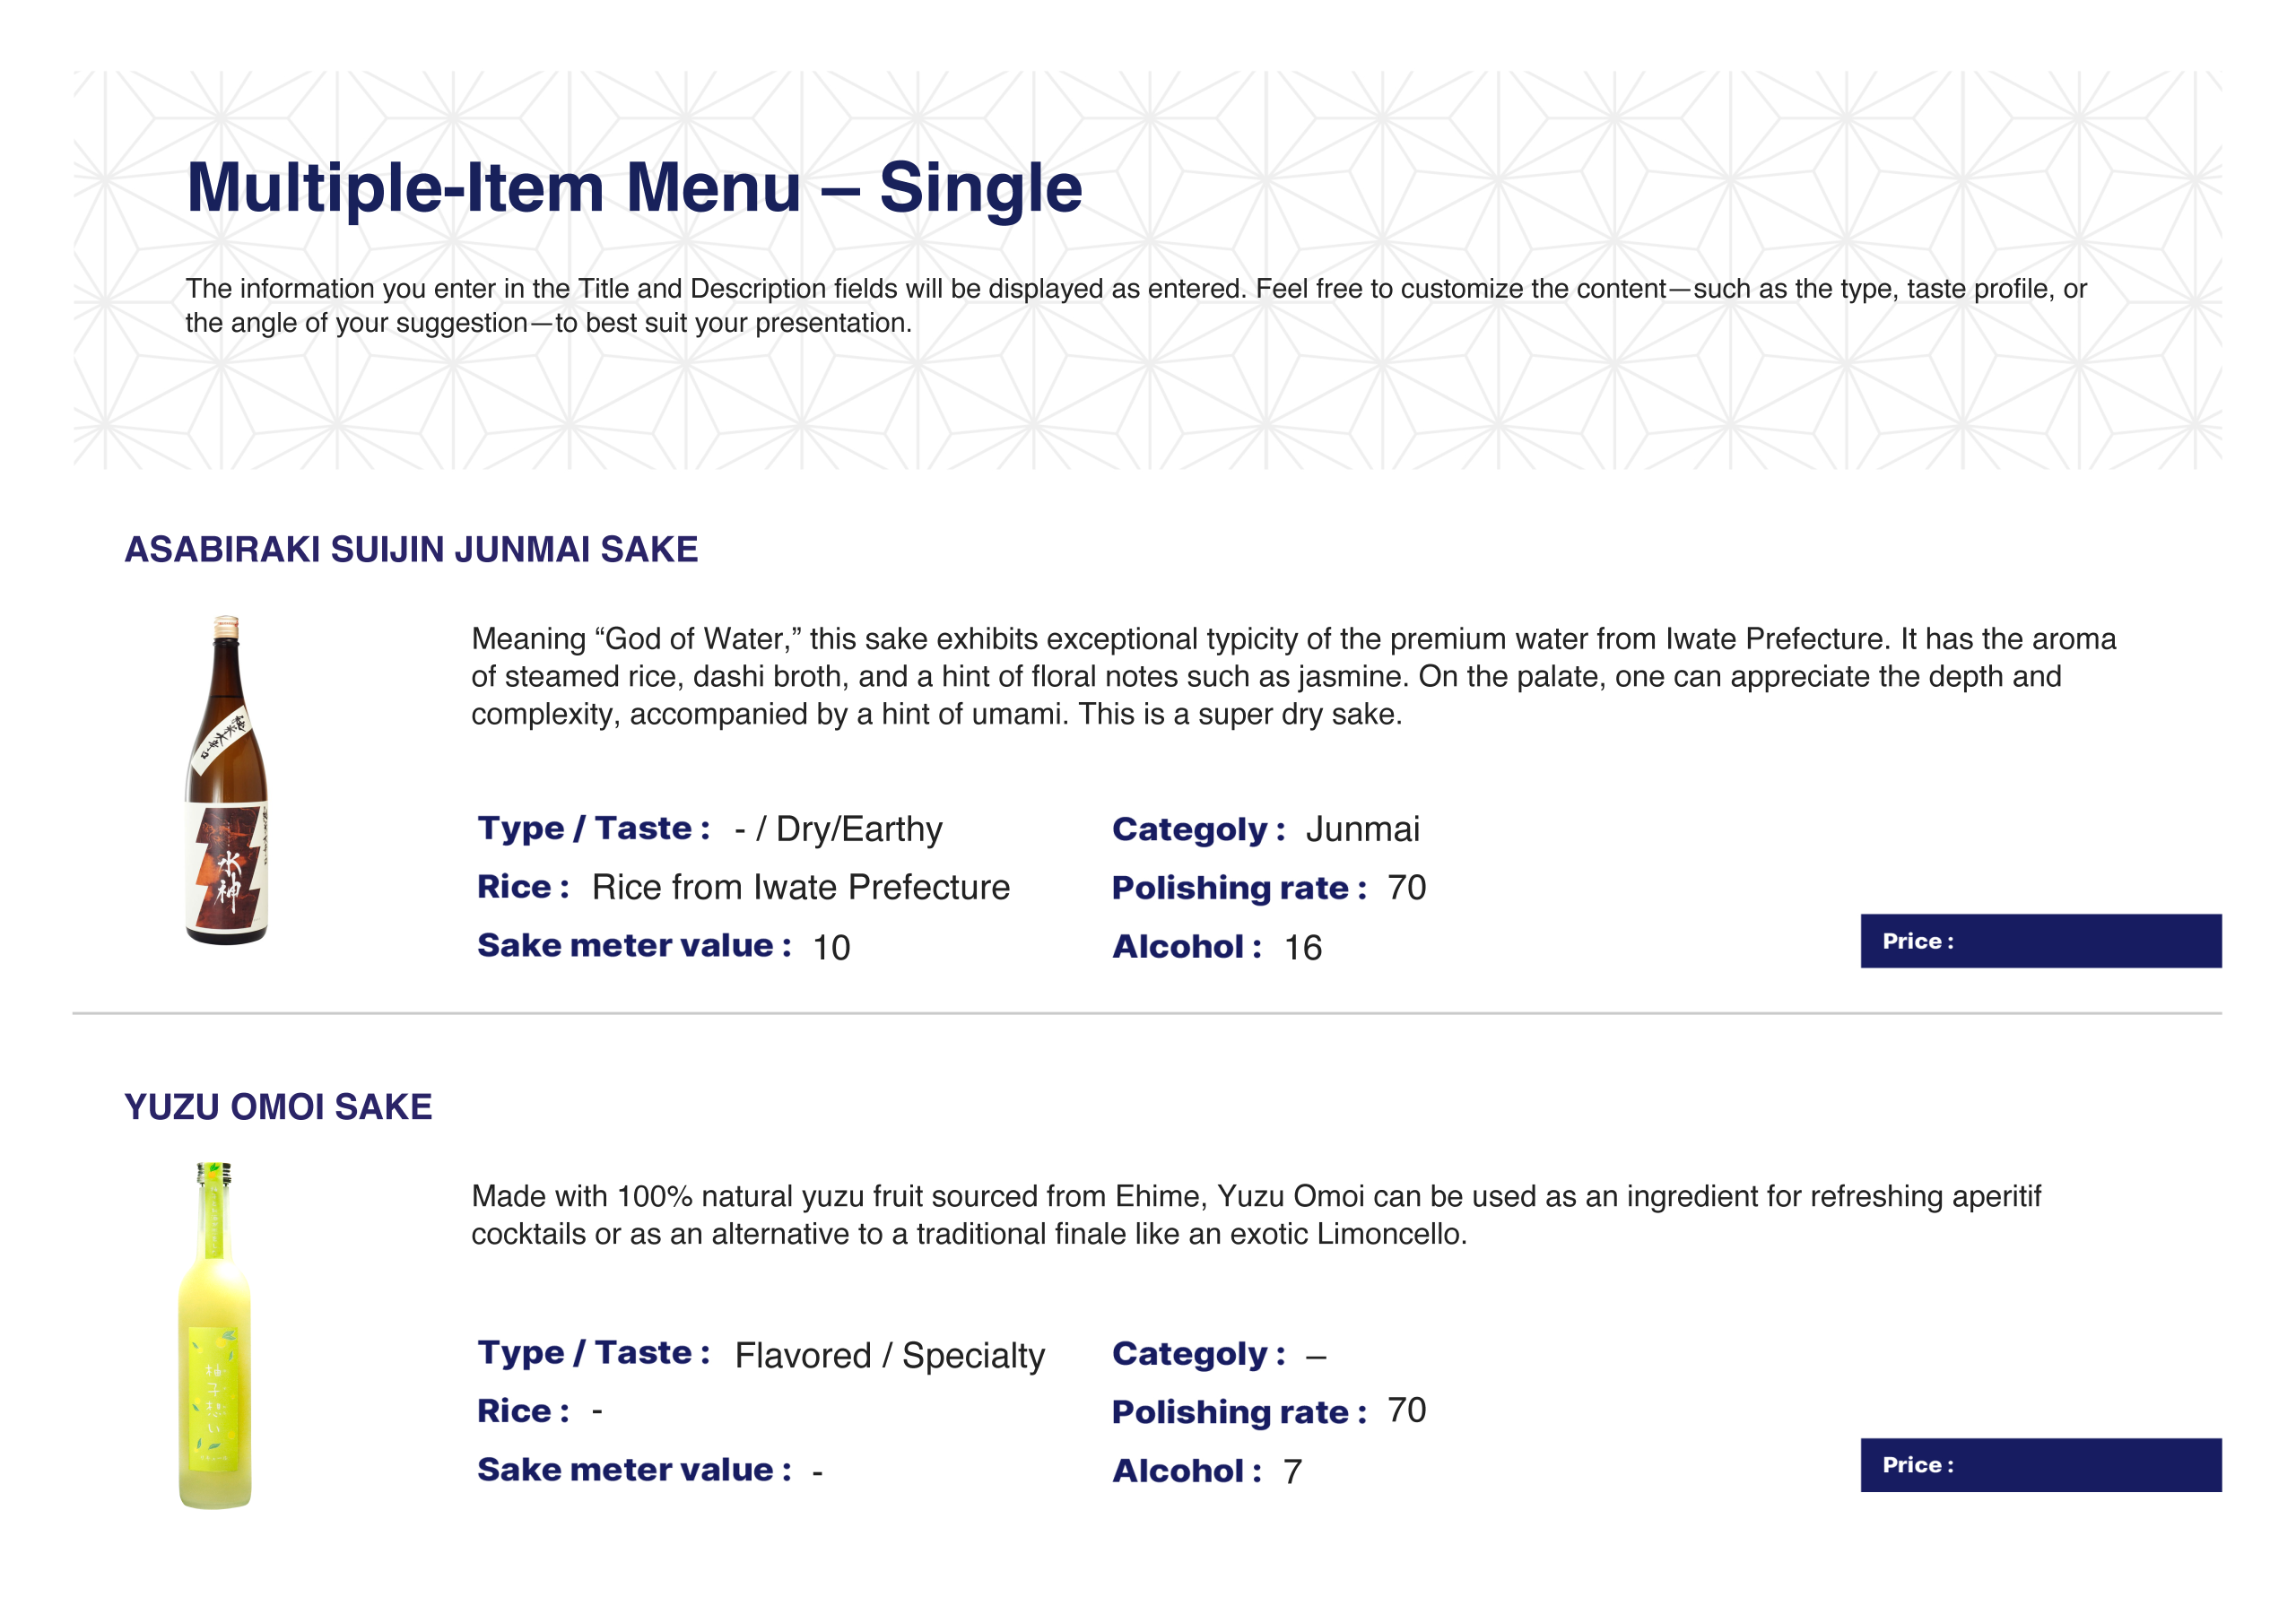Click the 'Flavored / Specialty' type value

pos(889,1355)
